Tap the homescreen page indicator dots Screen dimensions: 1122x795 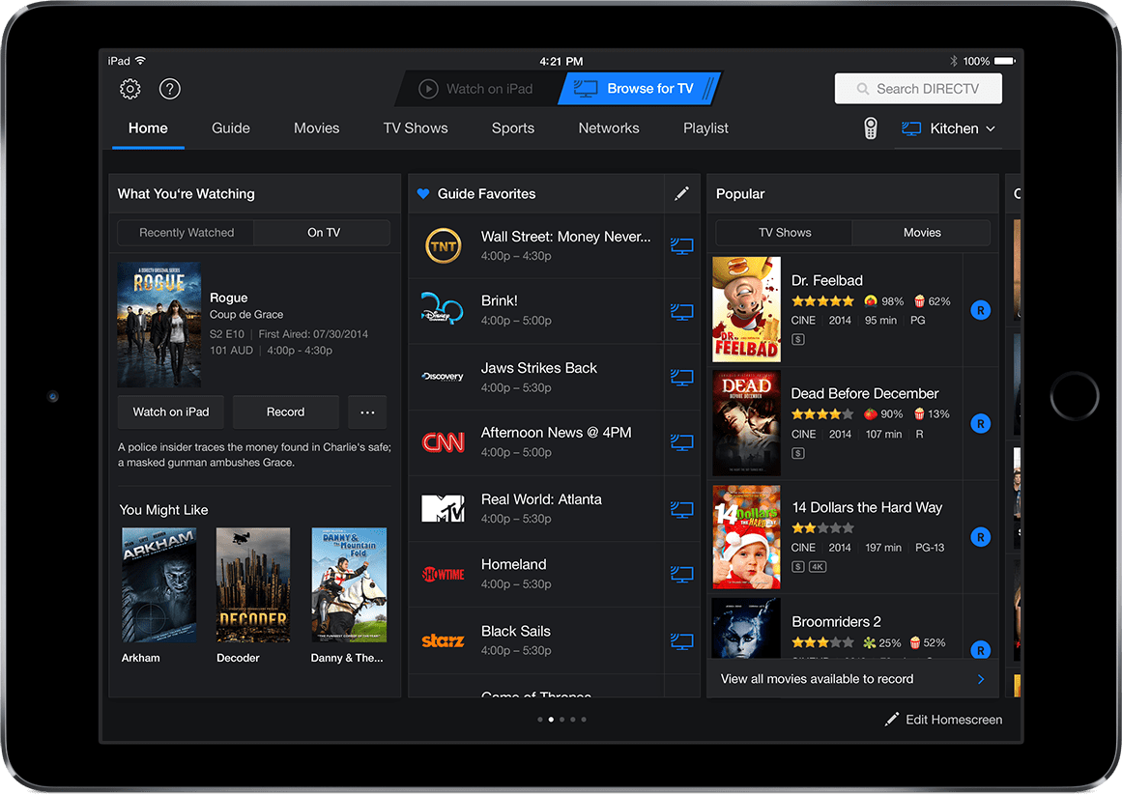561,720
